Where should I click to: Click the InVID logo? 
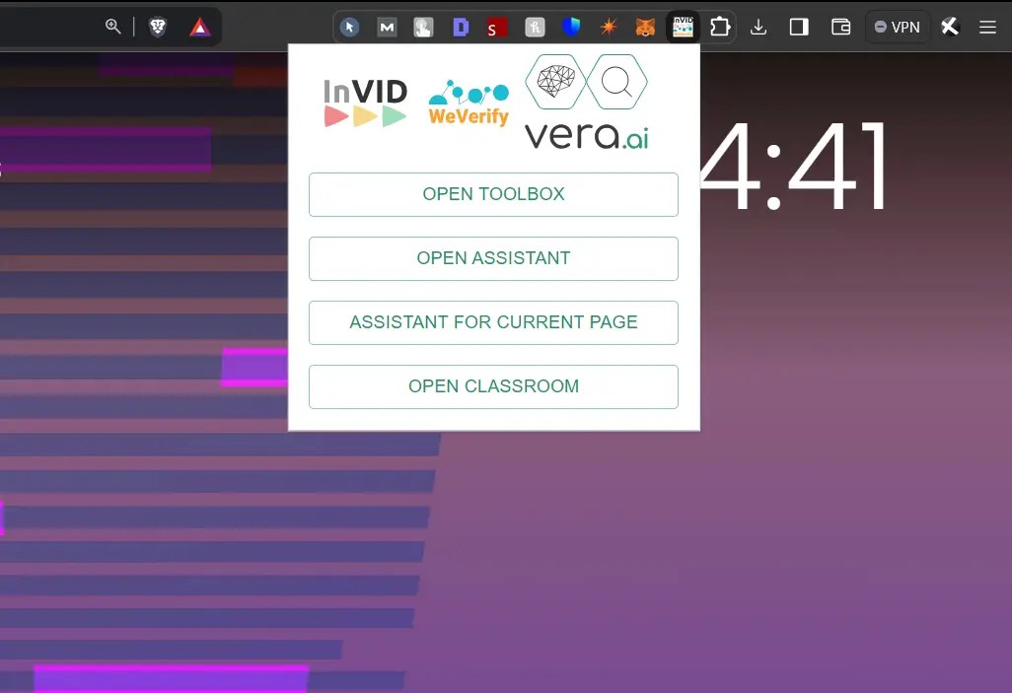pyautogui.click(x=365, y=103)
